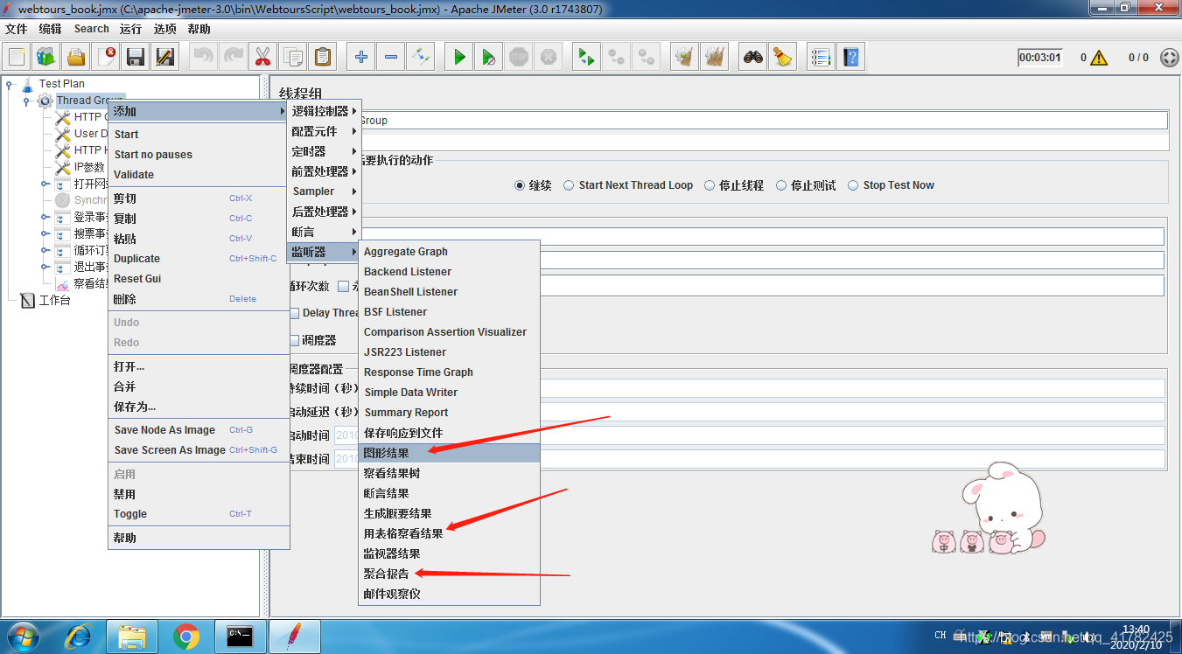The width and height of the screenshot is (1182, 654).
Task: Click the yellow warning triangle icon
Action: pos(1099,58)
